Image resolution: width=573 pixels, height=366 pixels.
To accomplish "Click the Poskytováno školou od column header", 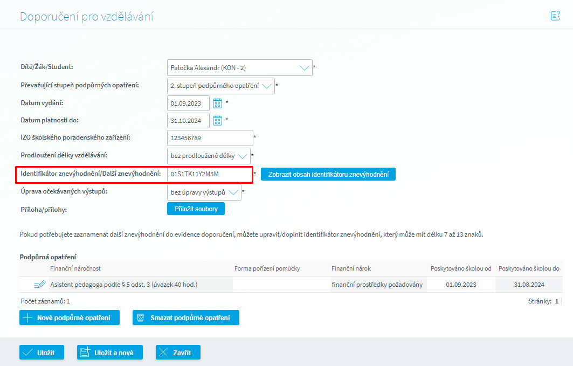I will pyautogui.click(x=461, y=268).
